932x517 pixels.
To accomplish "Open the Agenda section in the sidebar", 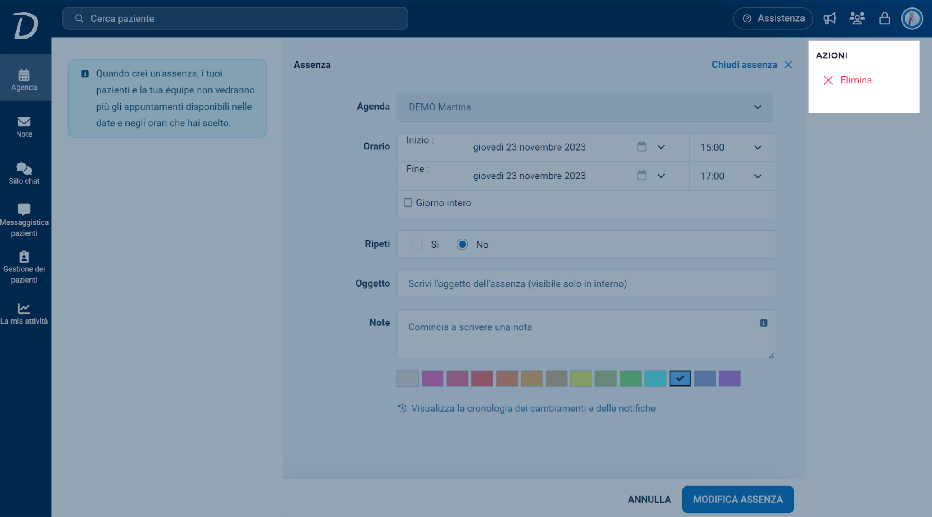I will [x=24, y=79].
